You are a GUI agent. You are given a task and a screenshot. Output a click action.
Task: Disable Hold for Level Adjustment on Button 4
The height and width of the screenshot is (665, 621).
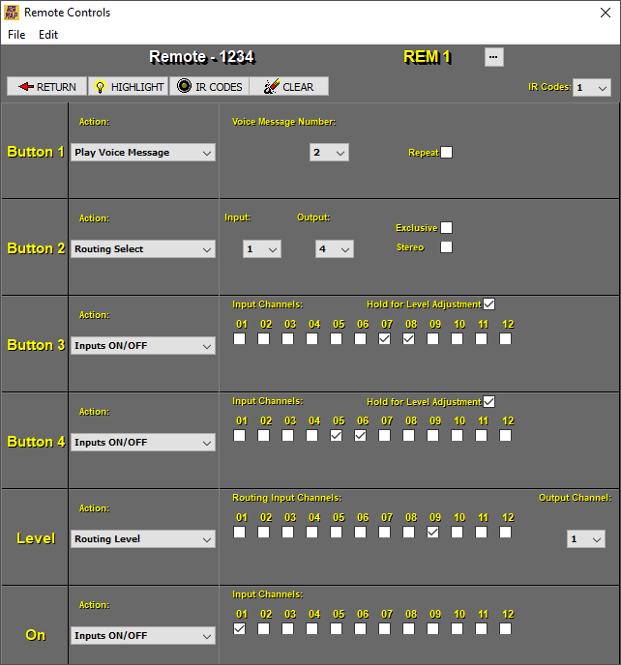pos(488,401)
